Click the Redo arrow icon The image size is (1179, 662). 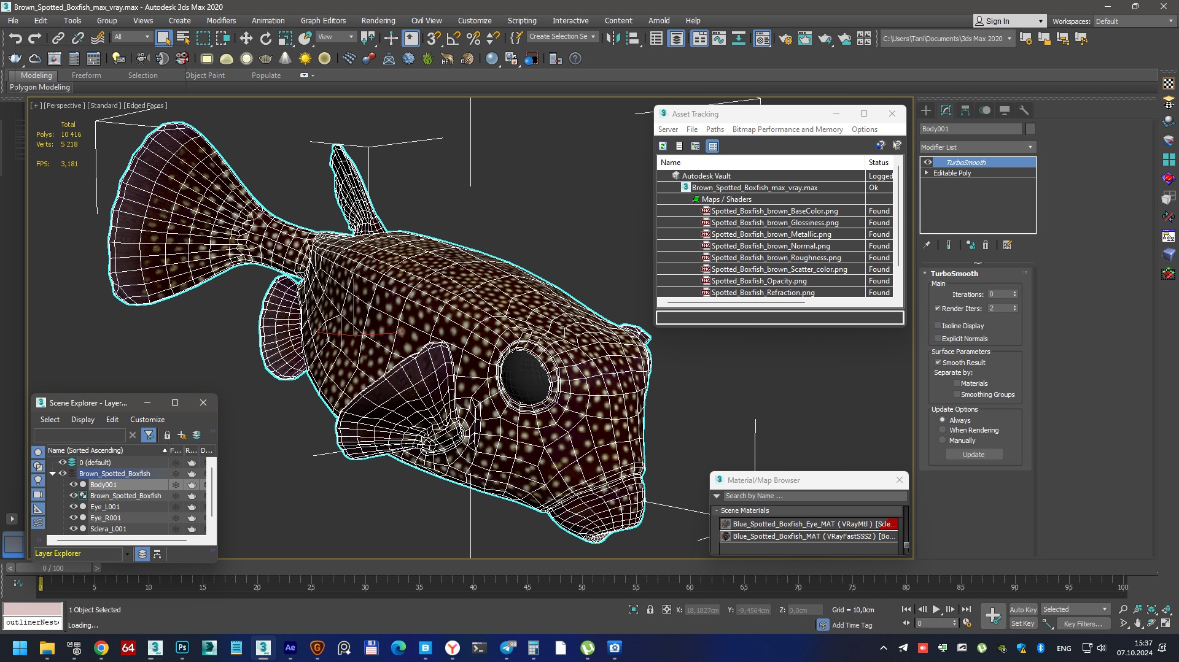click(x=35, y=38)
